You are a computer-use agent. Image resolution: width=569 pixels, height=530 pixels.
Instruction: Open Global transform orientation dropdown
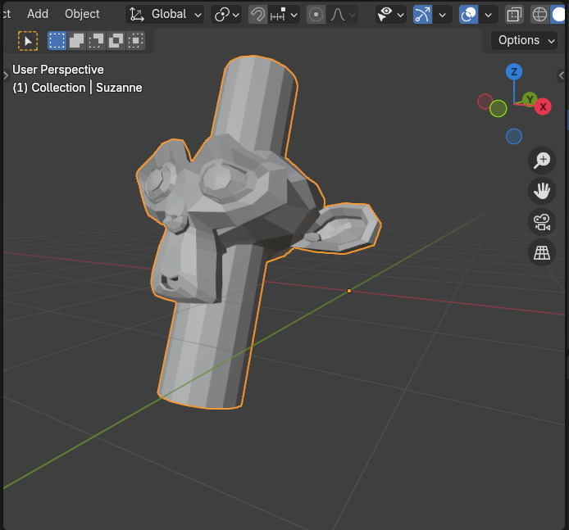click(x=165, y=15)
